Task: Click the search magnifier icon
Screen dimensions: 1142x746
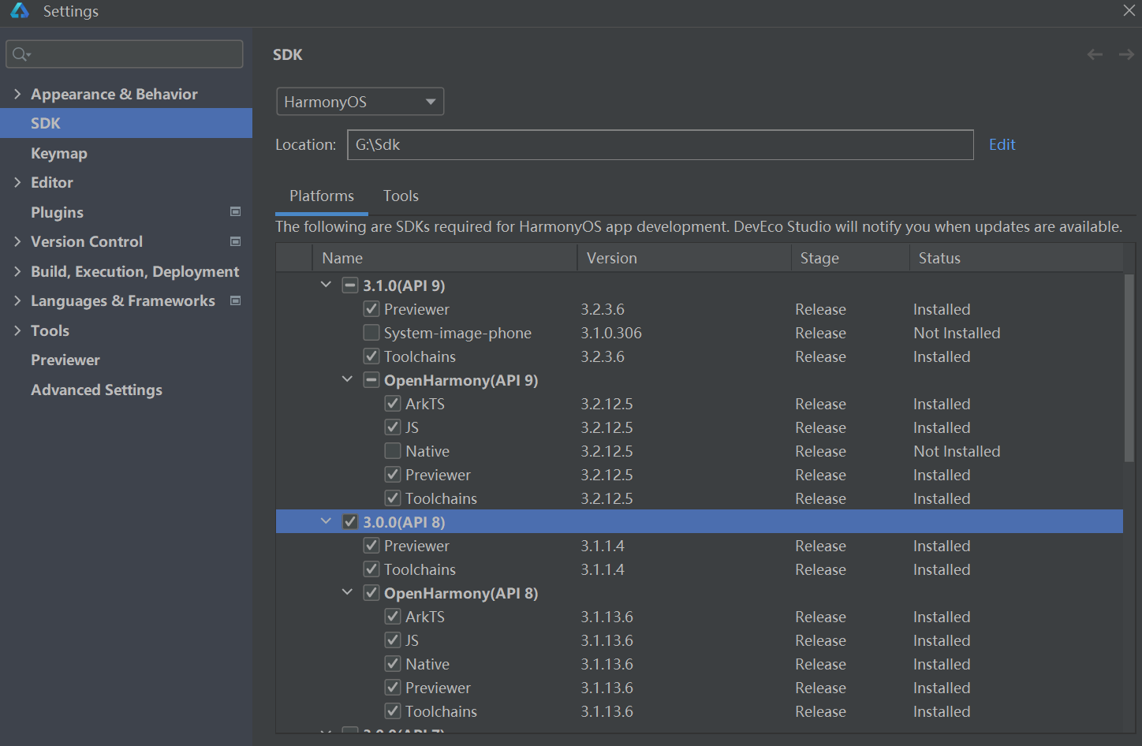Action: pyautogui.click(x=21, y=54)
